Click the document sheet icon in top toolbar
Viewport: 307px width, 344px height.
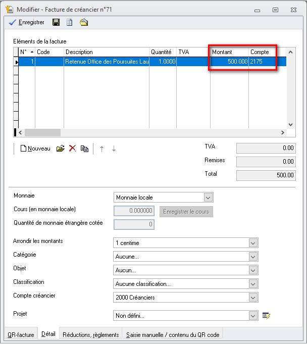(x=70, y=22)
